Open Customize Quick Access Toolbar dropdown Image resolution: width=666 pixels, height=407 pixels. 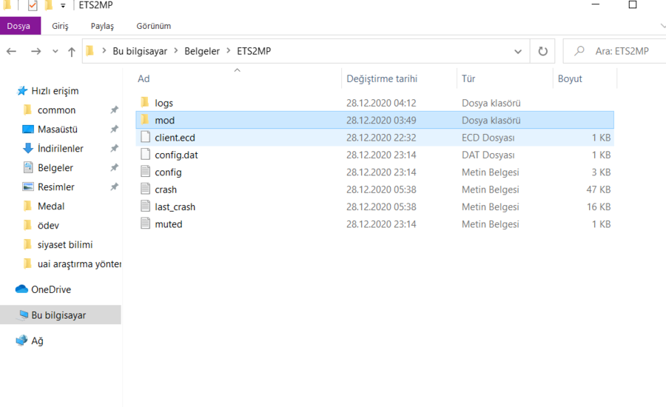63,5
